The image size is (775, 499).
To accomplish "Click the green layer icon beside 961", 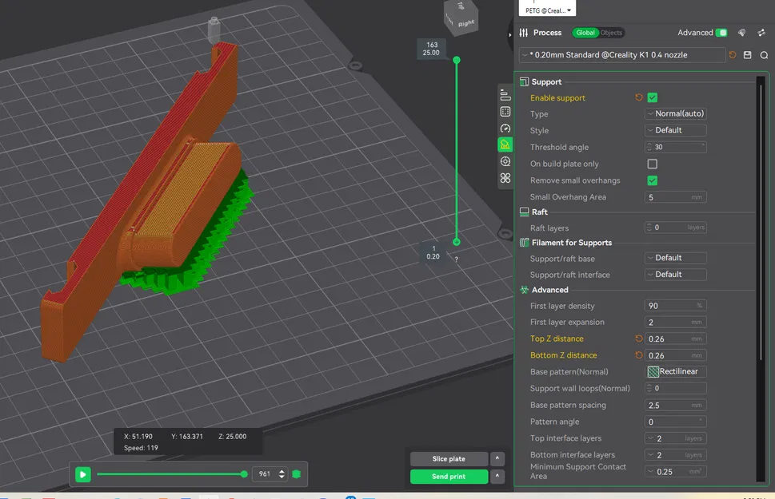I will [x=297, y=473].
